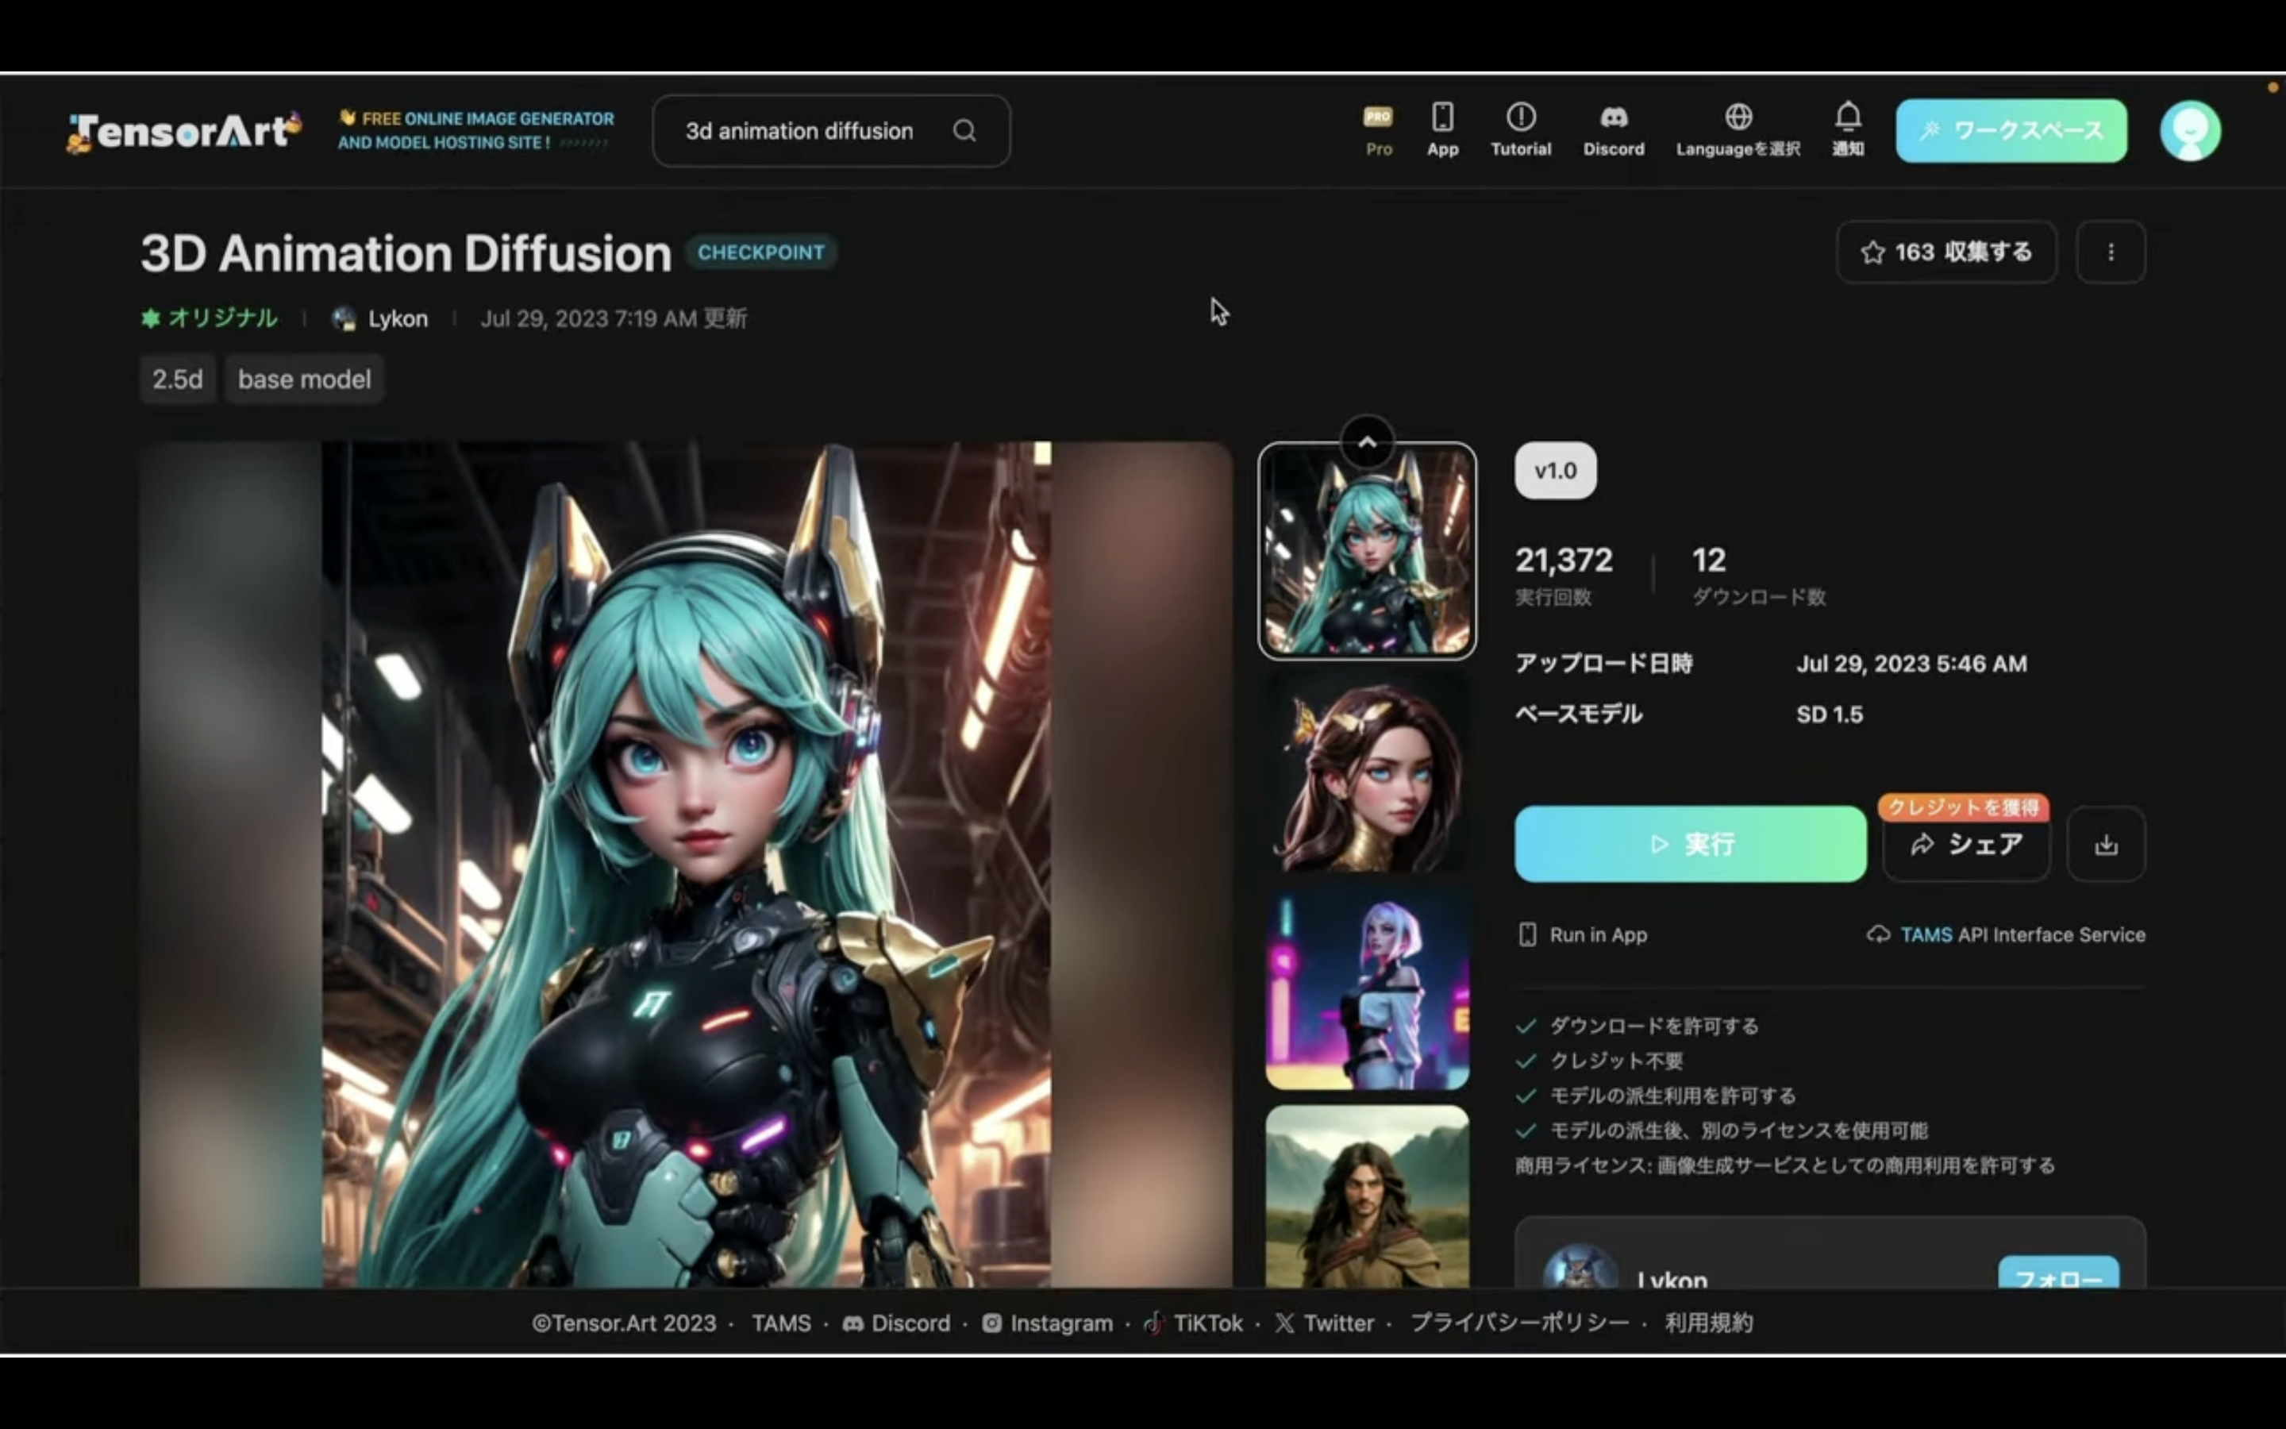Select the 2.5d tag

click(178, 379)
